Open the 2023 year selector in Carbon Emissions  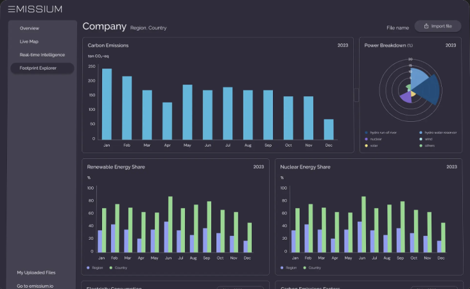pyautogui.click(x=343, y=45)
